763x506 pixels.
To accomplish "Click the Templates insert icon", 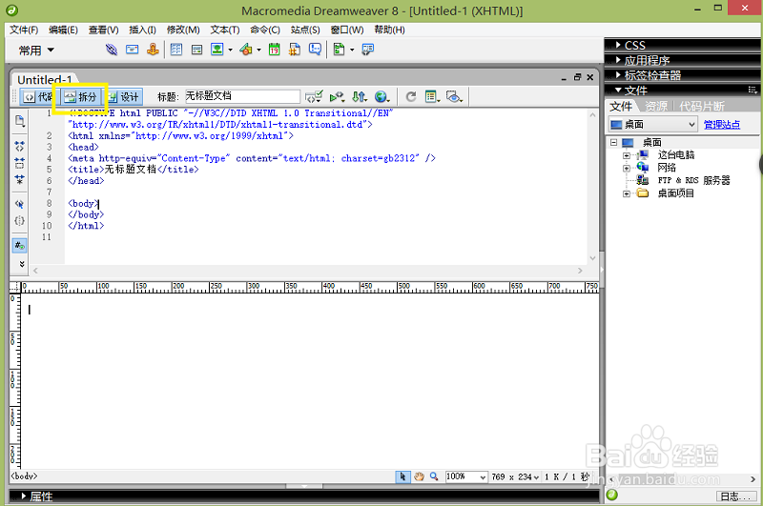I will point(340,50).
